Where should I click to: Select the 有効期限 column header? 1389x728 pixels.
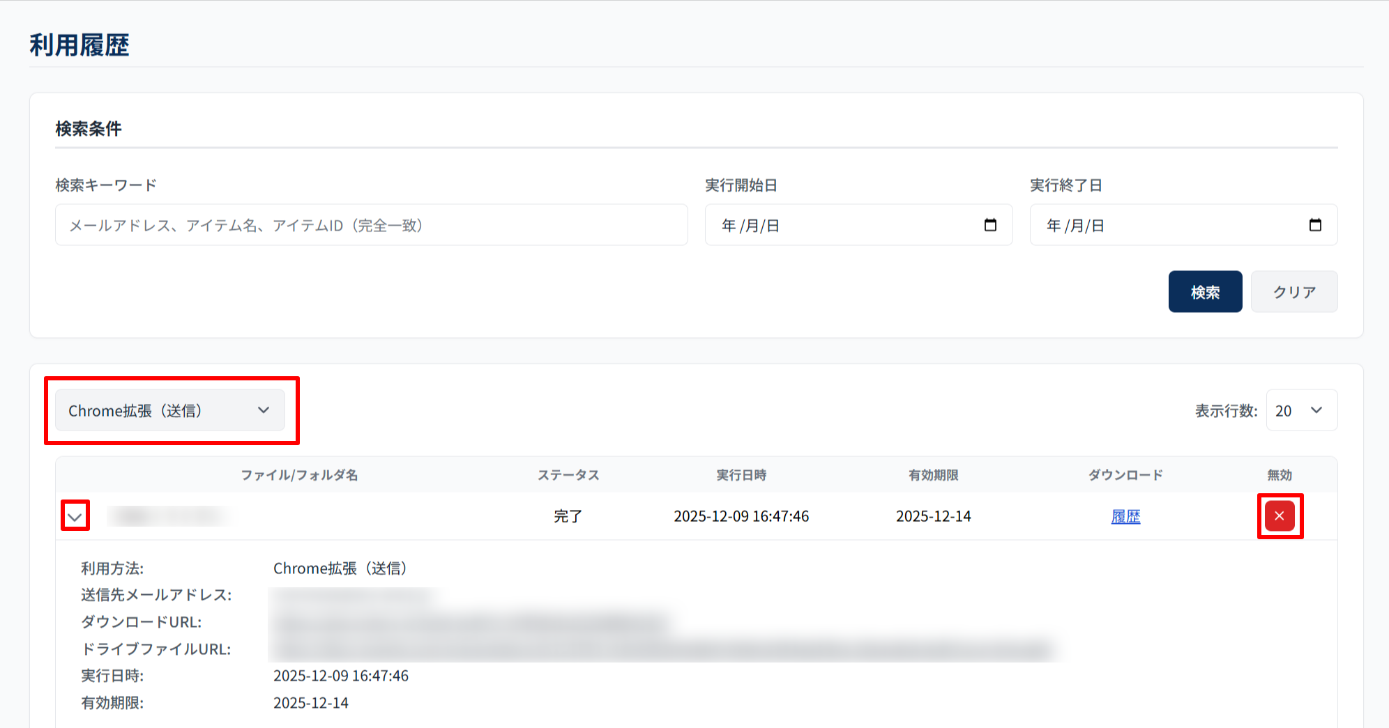coord(933,475)
